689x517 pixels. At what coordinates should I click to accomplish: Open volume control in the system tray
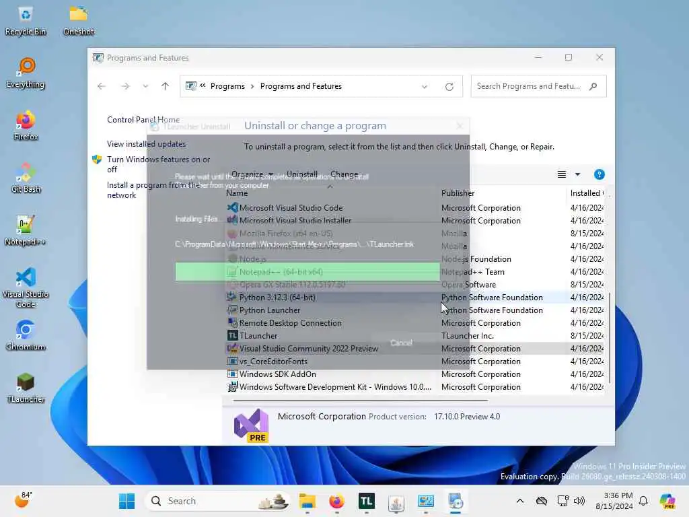579,501
